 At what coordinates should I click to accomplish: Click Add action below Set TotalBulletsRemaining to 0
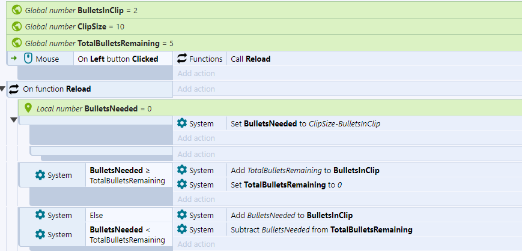tap(196, 199)
